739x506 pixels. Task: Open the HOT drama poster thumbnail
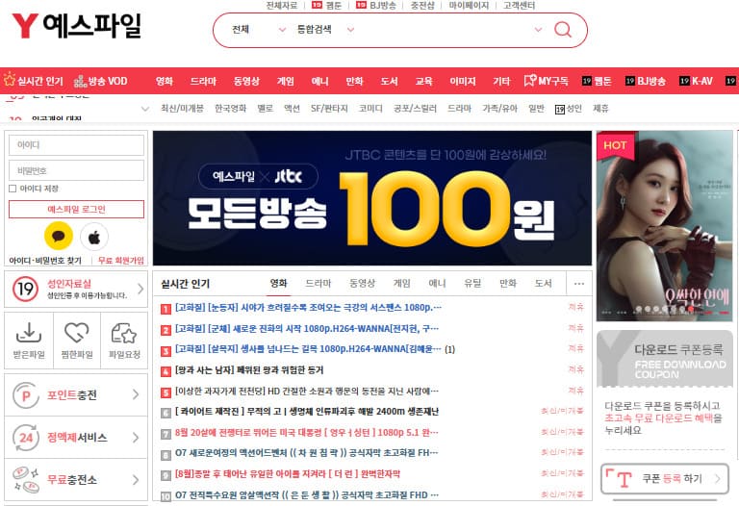pyautogui.click(x=665, y=226)
